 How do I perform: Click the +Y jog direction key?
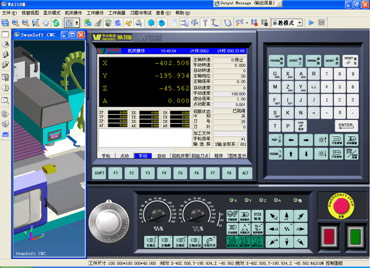pyautogui.click(x=286, y=216)
